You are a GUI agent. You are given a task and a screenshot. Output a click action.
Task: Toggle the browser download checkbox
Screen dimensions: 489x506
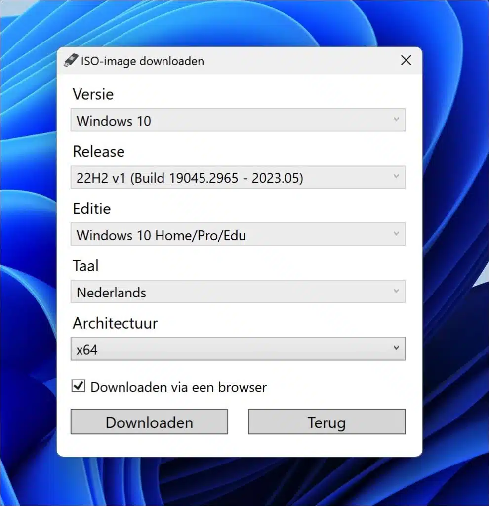[78, 386]
